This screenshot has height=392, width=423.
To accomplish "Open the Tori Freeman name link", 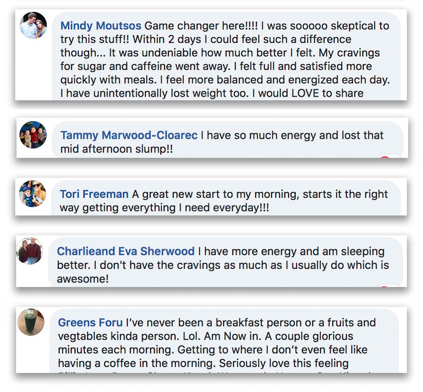I will point(94,194).
